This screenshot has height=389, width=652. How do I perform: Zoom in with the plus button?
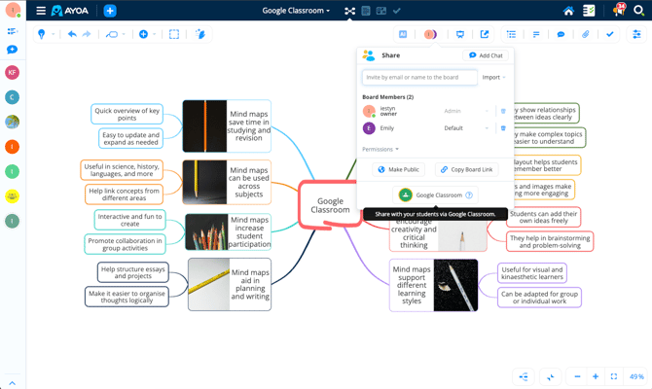click(596, 376)
